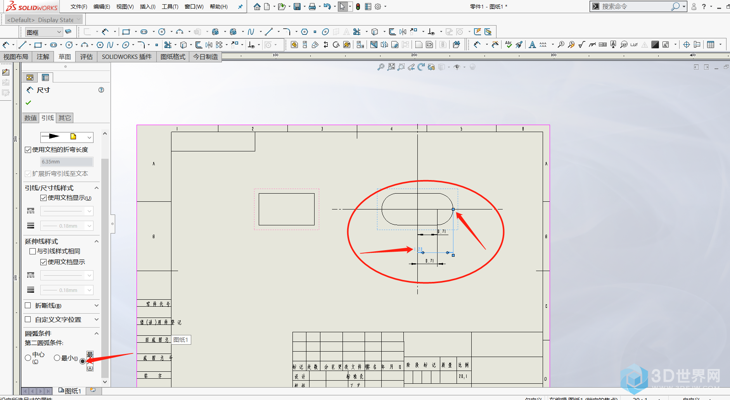This screenshot has height=400, width=730.
Task: Click the property panel vertical scrollbar
Action: [x=105, y=268]
